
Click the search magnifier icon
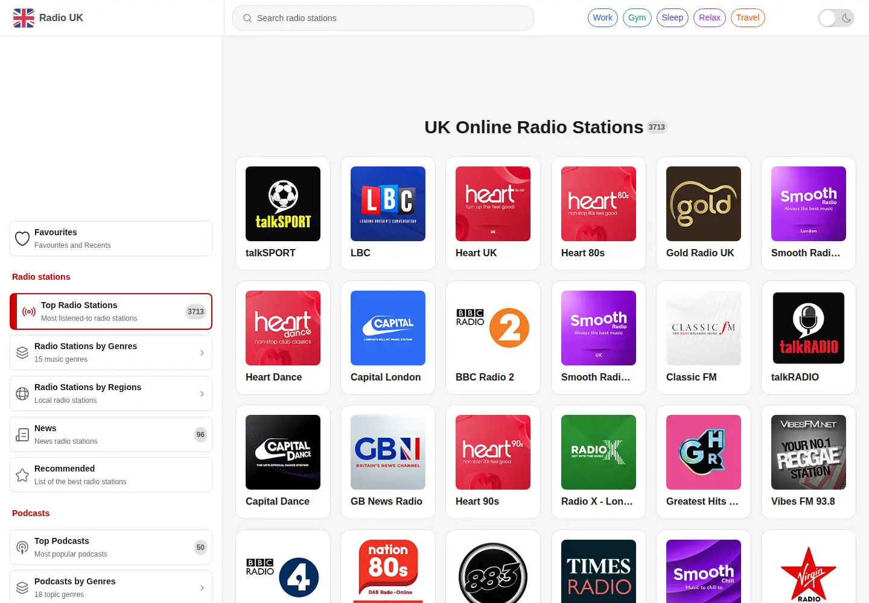247,18
